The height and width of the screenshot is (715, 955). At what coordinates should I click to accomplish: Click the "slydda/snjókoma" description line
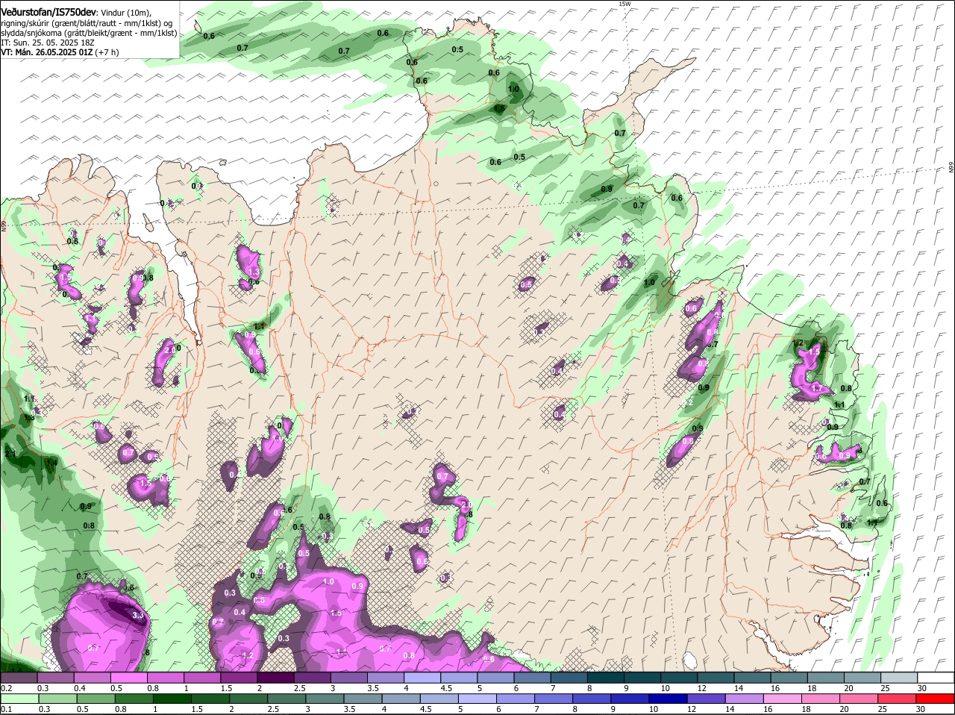click(89, 33)
